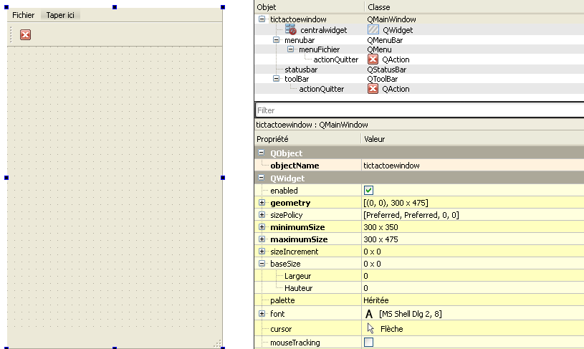The width and height of the screenshot is (584, 349).
Task: Enable the mouseTracking checkbox
Action: click(x=369, y=343)
